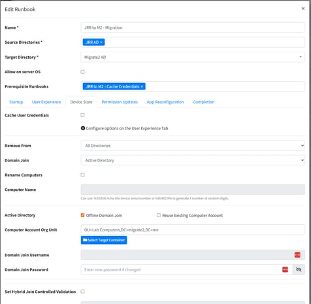Viewport: 311px width, 304px height.
Task: Close the Edit Runbook dialog
Action: click(x=303, y=8)
